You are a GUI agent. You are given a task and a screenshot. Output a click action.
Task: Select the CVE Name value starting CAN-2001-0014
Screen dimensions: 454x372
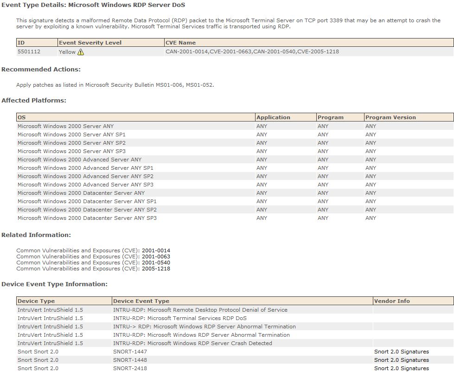252,51
